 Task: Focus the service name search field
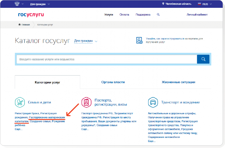107,59
